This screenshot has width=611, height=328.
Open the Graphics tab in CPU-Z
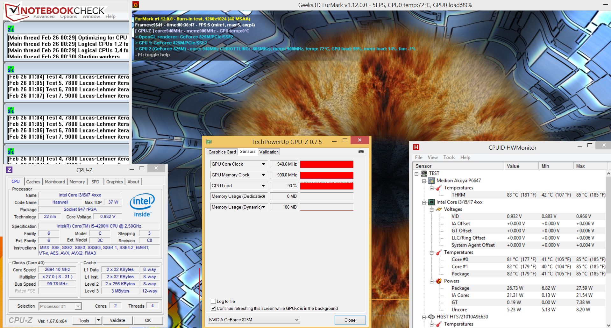click(x=114, y=182)
